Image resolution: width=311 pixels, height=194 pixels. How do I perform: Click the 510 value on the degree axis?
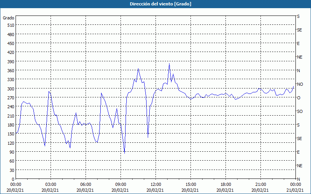tap(11, 25)
